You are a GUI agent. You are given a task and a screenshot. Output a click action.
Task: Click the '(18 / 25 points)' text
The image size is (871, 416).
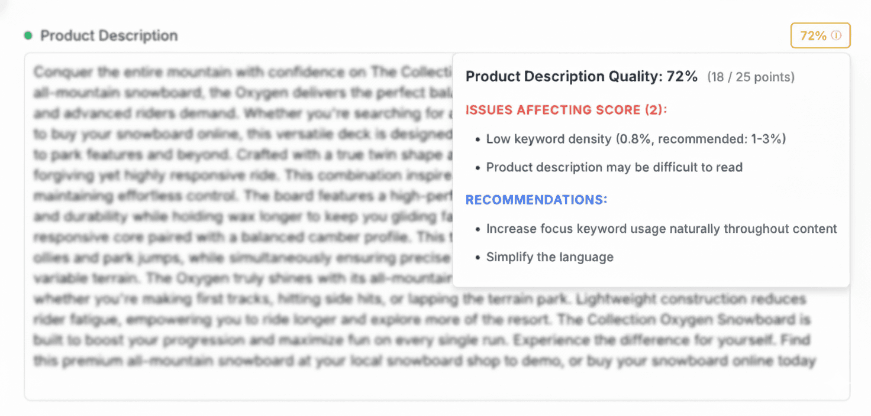point(751,77)
